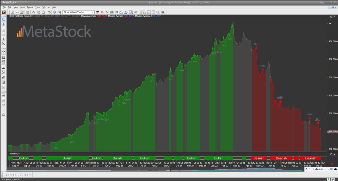Select the triangle drawing tool
This screenshot has height=181, width=338.
tap(3, 114)
